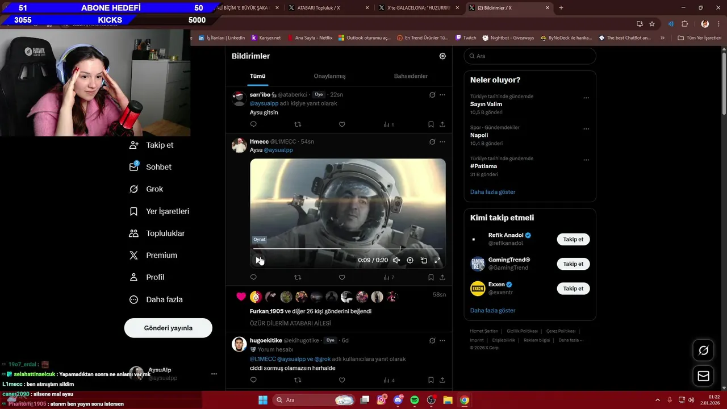
Task: Bookmark sarı'ibo's post
Action: [x=431, y=124]
